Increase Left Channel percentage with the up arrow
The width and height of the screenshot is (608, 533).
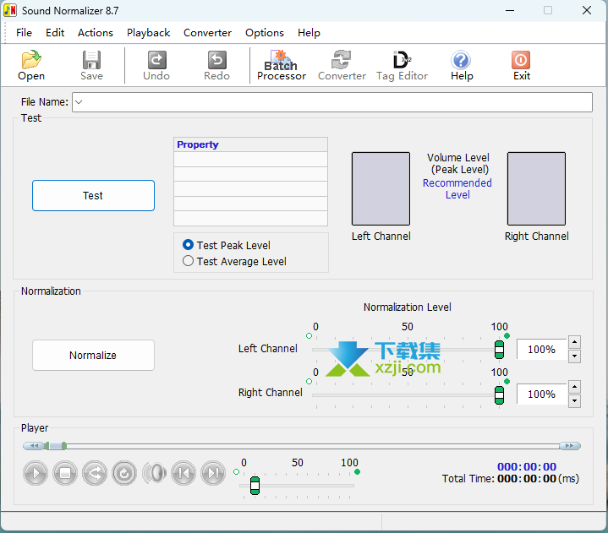(x=574, y=342)
